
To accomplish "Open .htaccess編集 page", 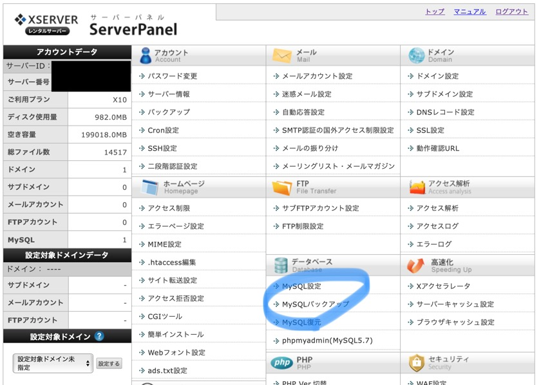I will (x=171, y=263).
